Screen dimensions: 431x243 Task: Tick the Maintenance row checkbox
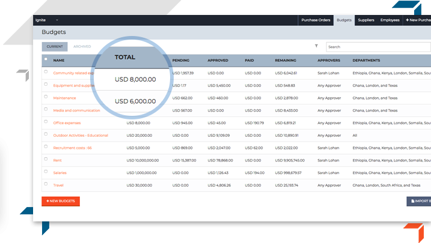[x=46, y=97]
